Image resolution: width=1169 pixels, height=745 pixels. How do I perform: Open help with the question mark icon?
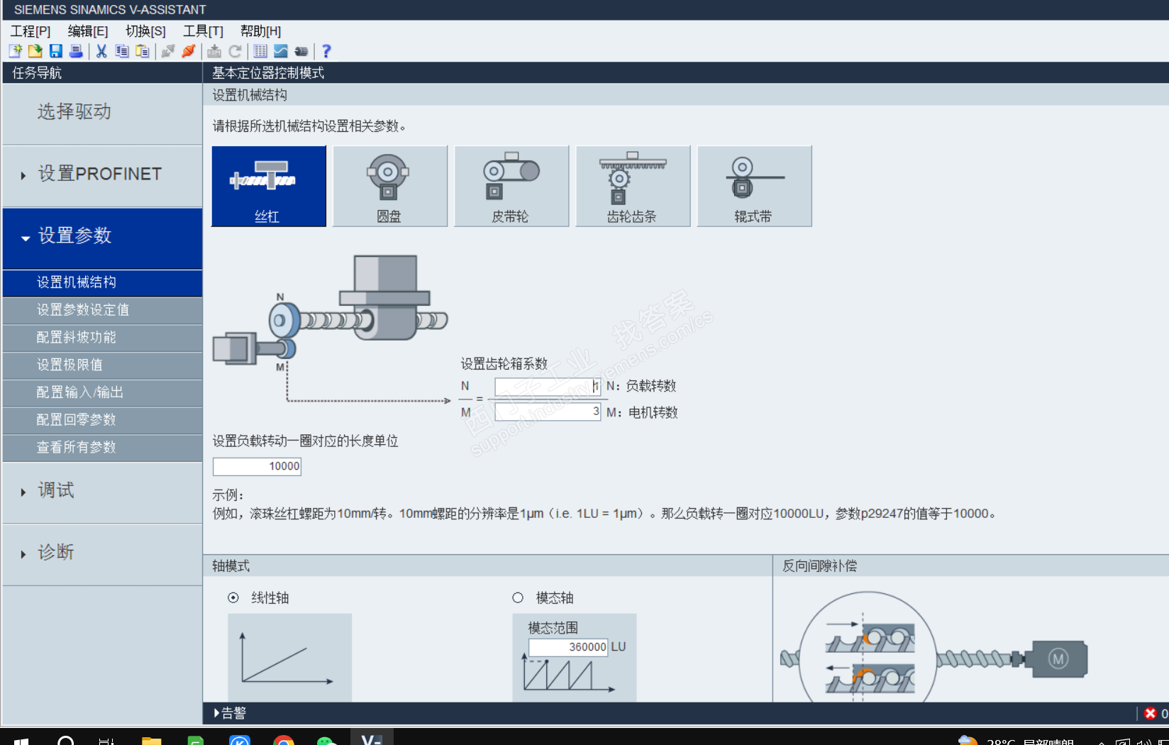coord(326,51)
